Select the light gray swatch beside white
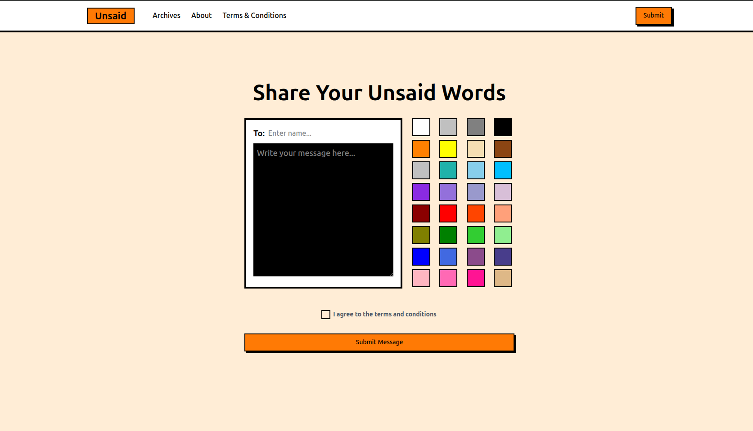 448,127
